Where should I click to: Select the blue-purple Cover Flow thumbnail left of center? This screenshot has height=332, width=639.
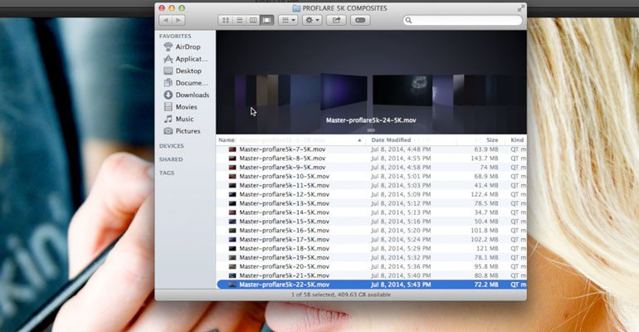pyautogui.click(x=344, y=91)
